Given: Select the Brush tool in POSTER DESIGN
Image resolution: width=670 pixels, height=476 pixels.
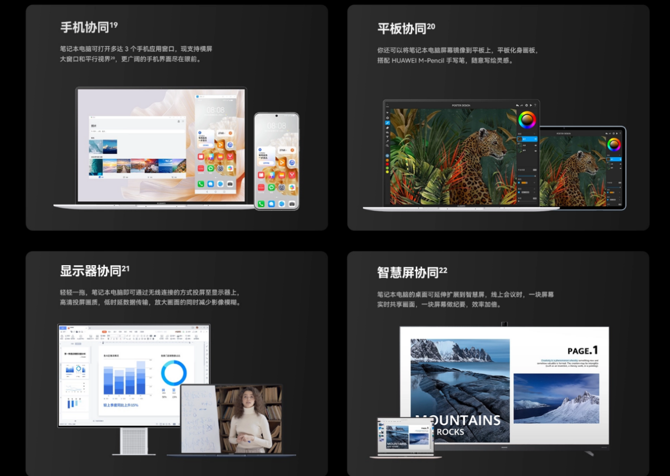Looking at the screenshot, I should (x=388, y=123).
